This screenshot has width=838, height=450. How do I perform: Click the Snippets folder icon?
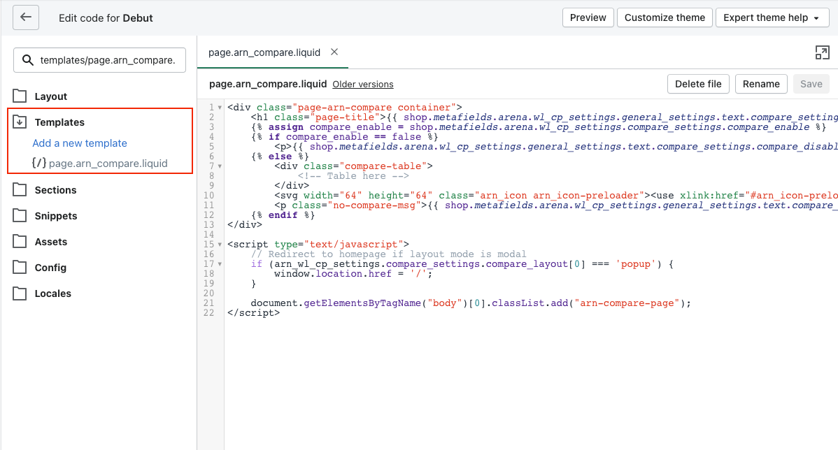pyautogui.click(x=20, y=216)
